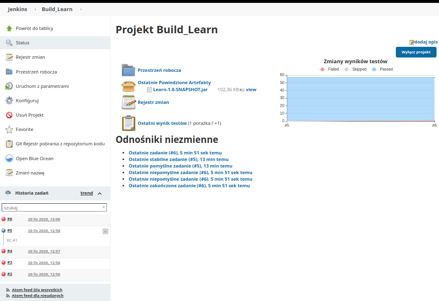Image resolution: width=439 pixels, height=301 pixels.
Task: Toggle the Skipped series in chart legend
Action: pos(354,69)
